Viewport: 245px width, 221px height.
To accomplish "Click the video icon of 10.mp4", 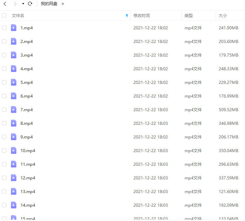I will click(x=14, y=150).
